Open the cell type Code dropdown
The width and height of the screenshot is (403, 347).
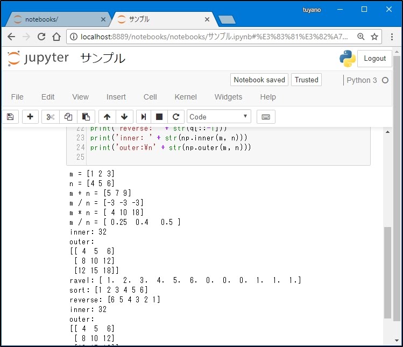tap(219, 117)
